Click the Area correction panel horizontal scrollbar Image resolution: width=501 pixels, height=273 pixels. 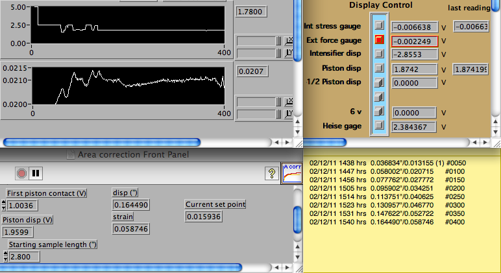pos(123,267)
